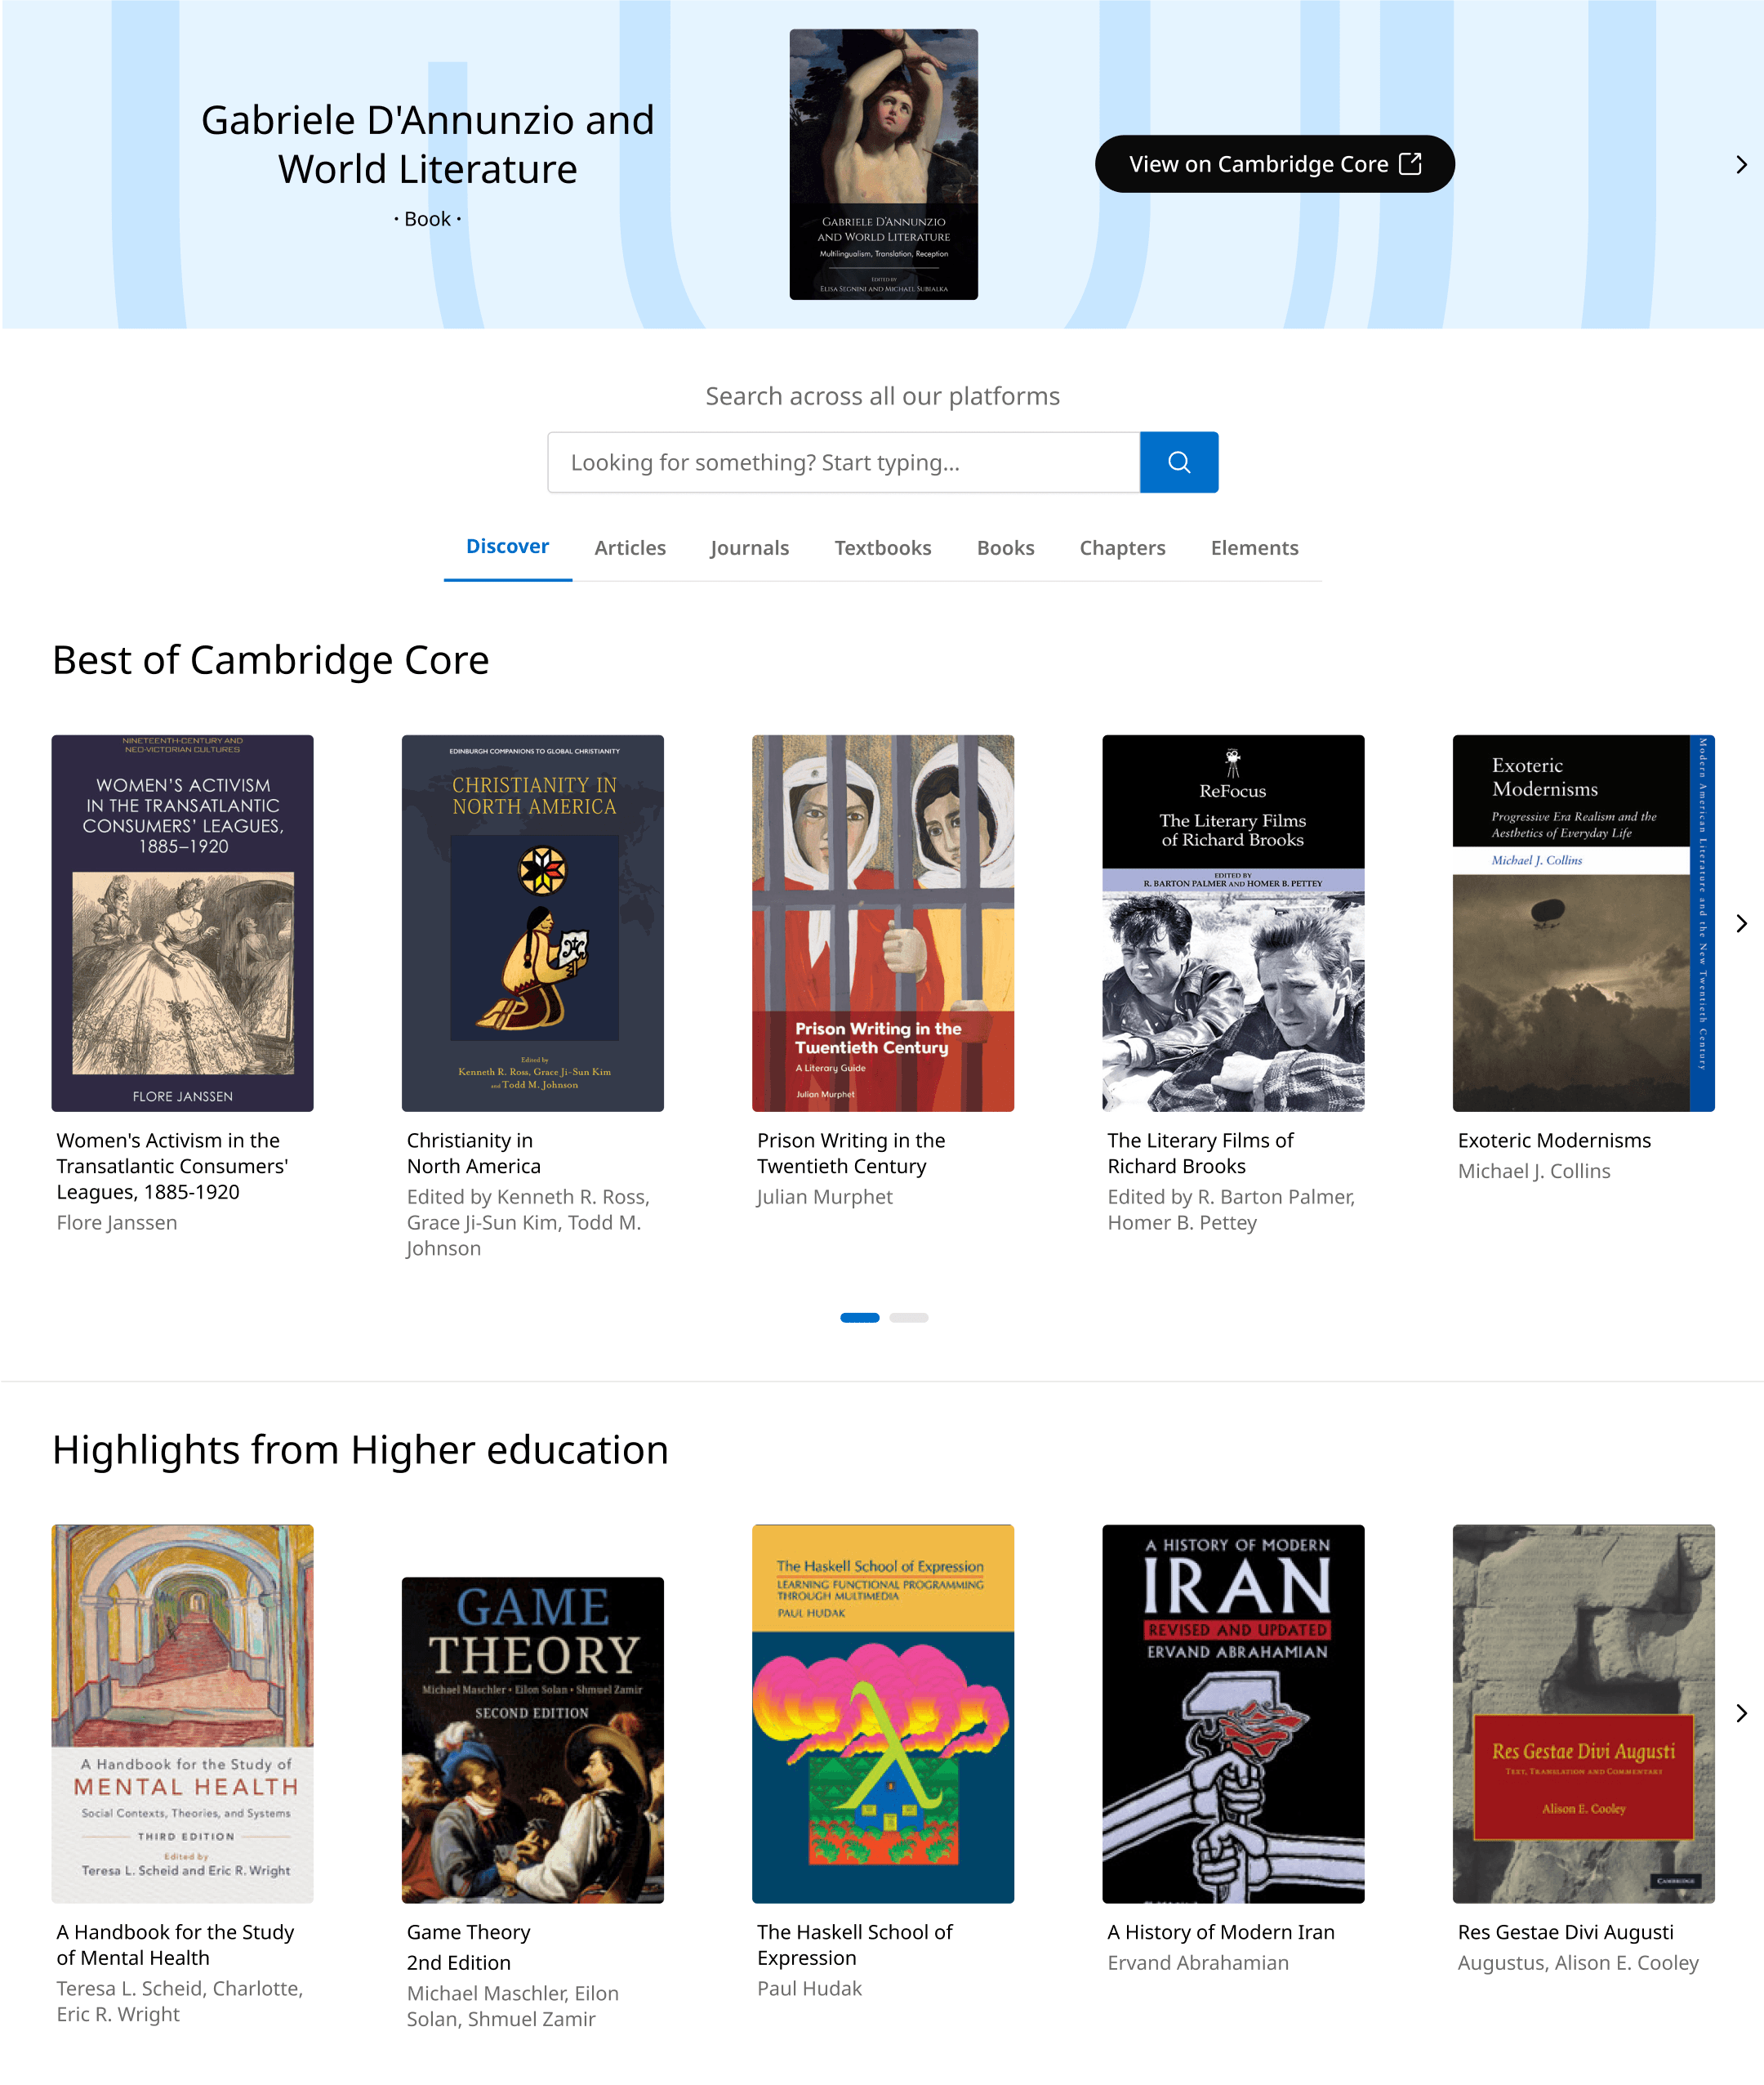Switch to the Articles tab
Viewport: 1764px width, 2085px height.
(x=630, y=547)
